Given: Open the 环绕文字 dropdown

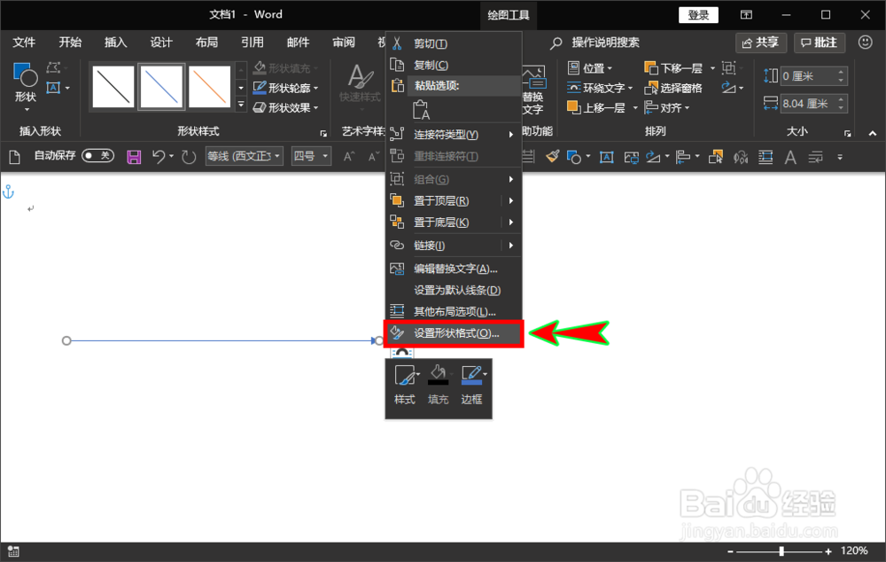Looking at the screenshot, I should click(600, 89).
